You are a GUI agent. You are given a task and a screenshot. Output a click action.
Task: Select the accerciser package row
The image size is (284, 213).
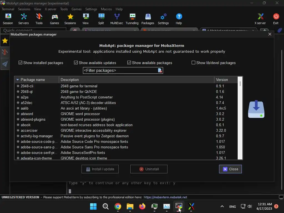(x=126, y=130)
